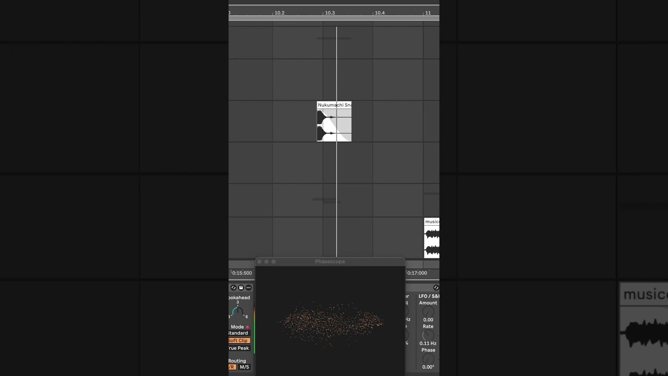Click the Phasescope window title bar

pyautogui.click(x=330, y=262)
